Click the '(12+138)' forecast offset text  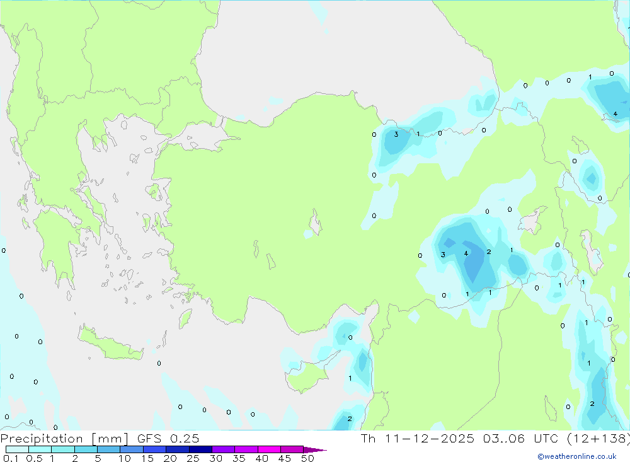pyautogui.click(x=598, y=438)
